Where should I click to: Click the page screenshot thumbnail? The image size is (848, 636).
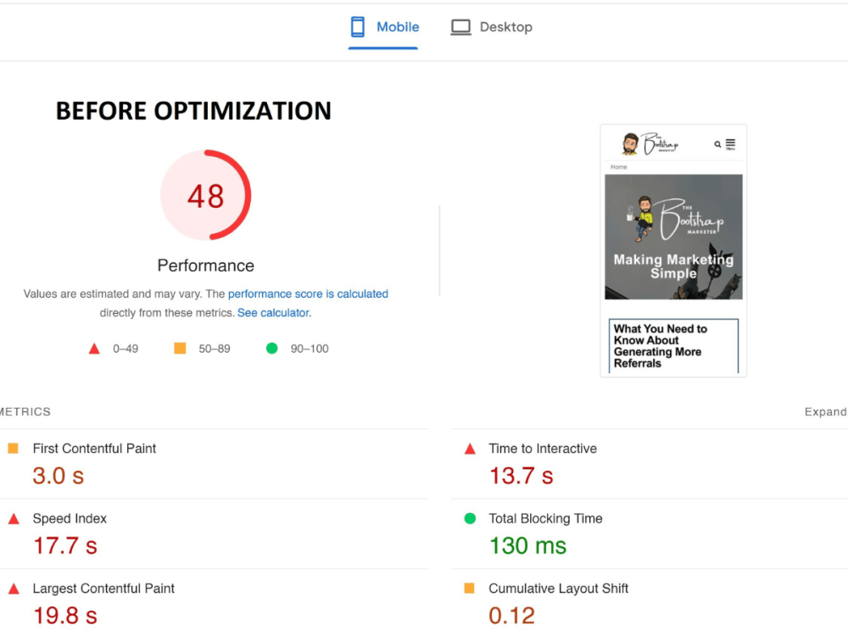pyautogui.click(x=673, y=250)
